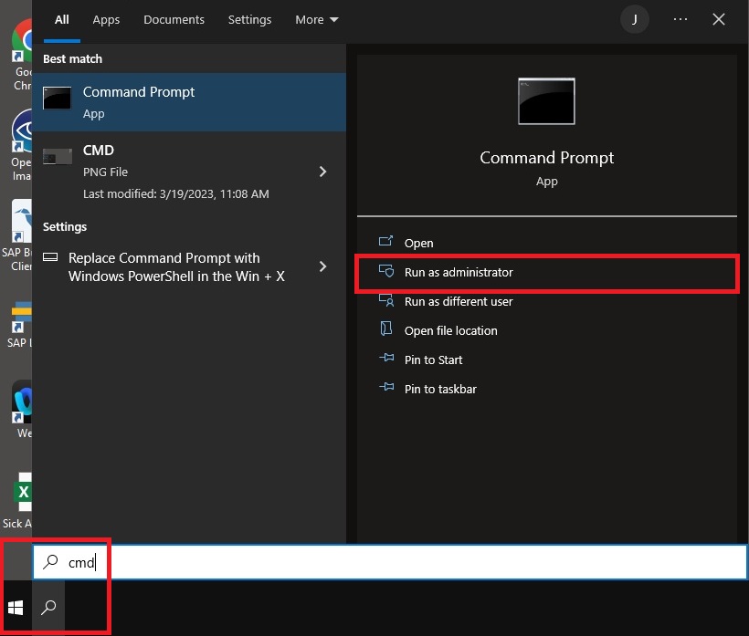Click the CMD PNG file thumbnail icon

point(57,157)
